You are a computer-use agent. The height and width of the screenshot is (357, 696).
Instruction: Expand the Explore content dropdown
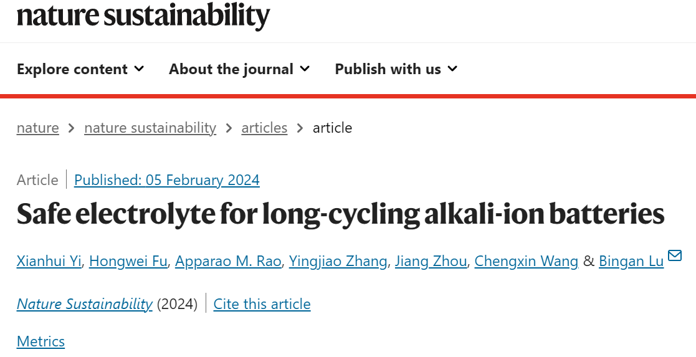pyautogui.click(x=80, y=69)
